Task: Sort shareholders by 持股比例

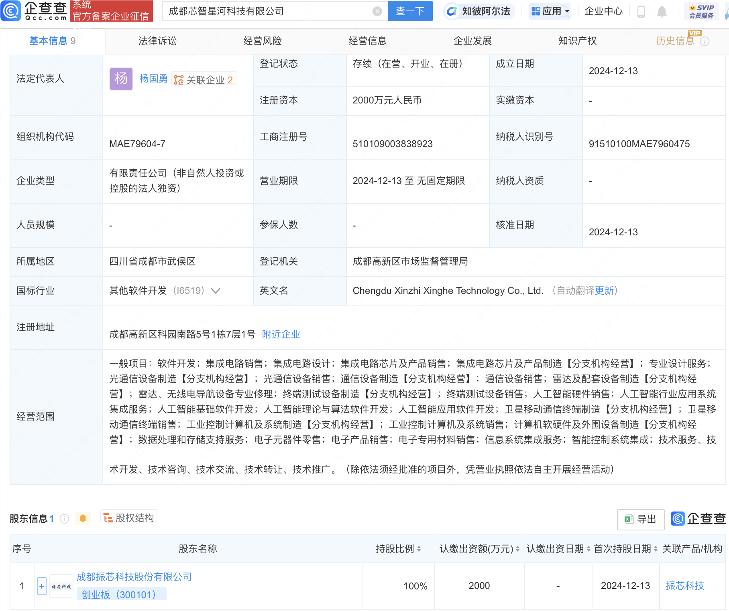Action: pyautogui.click(x=419, y=549)
